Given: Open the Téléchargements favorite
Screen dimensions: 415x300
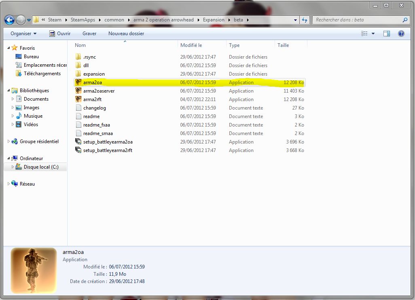Looking at the screenshot, I should [42, 73].
